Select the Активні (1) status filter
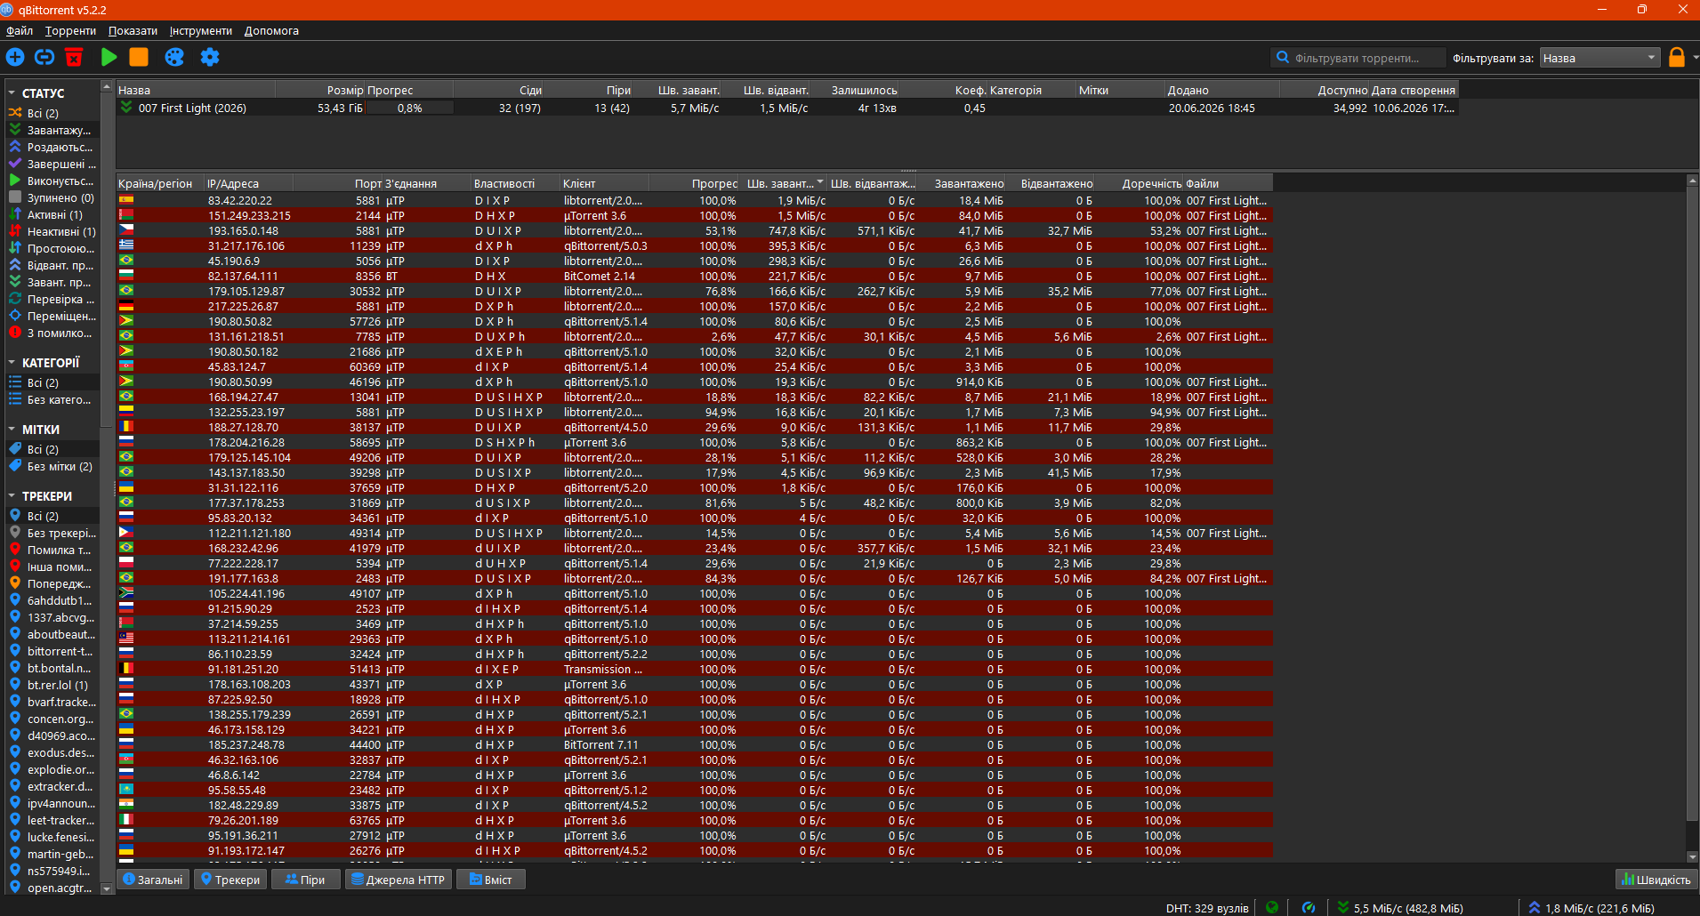1700x916 pixels. pos(52,214)
